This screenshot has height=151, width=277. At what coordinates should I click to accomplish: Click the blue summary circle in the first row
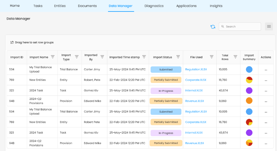(x=249, y=69)
